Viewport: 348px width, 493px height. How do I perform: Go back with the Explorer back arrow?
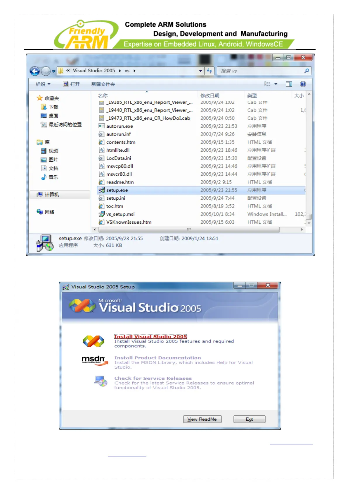(x=35, y=71)
